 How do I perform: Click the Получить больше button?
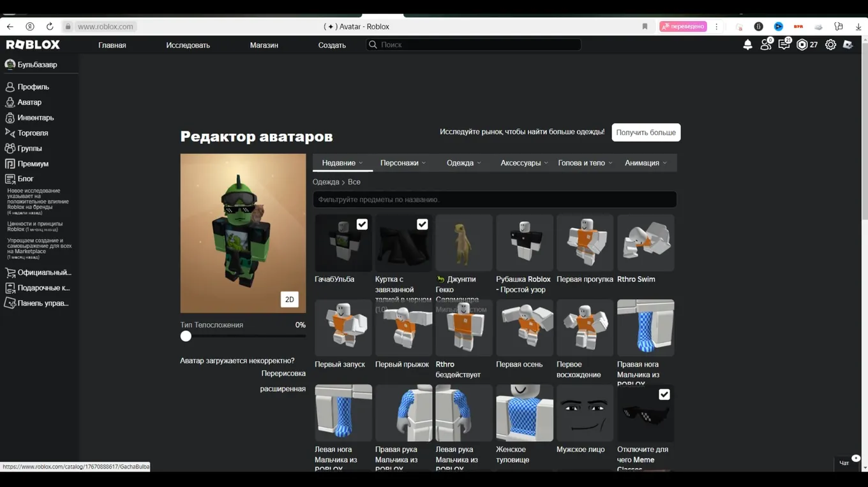pos(646,133)
